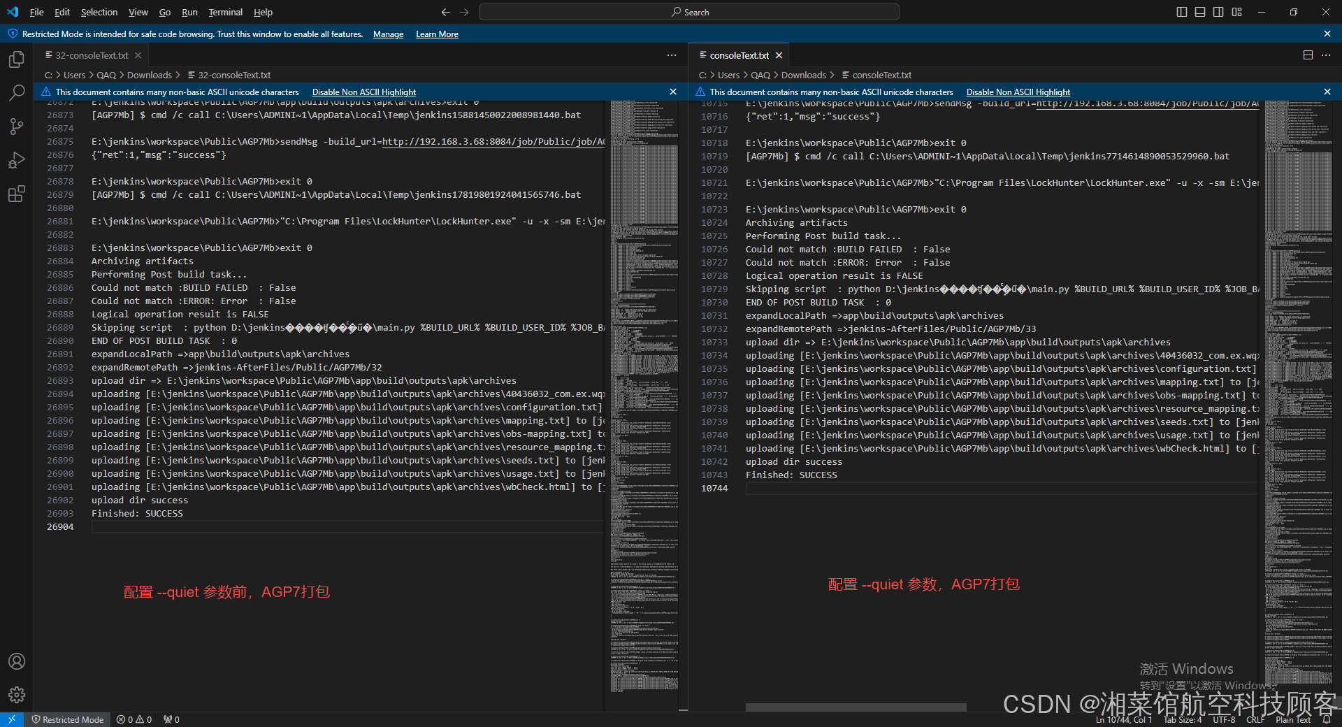Open the Run menu
Viewport: 1342px width, 727px height.
[189, 12]
